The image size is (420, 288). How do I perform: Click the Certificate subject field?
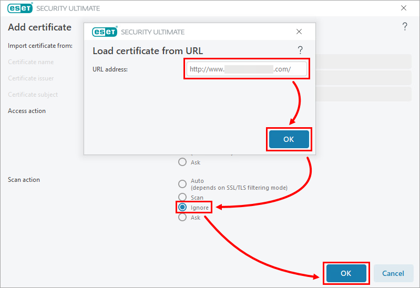pos(363,94)
